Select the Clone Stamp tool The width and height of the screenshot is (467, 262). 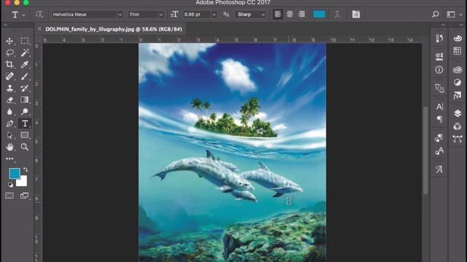9,88
